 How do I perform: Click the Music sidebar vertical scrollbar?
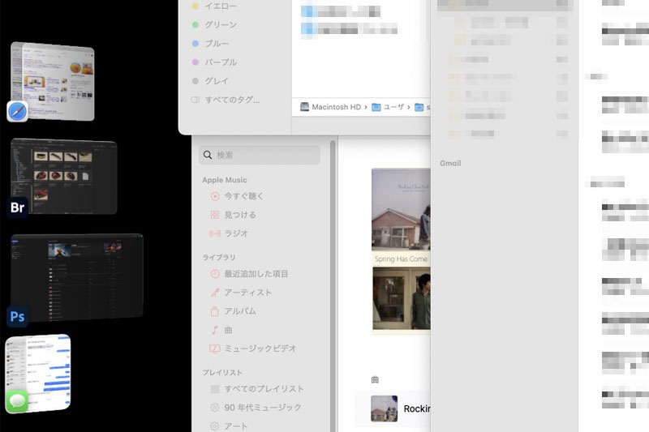333,285
